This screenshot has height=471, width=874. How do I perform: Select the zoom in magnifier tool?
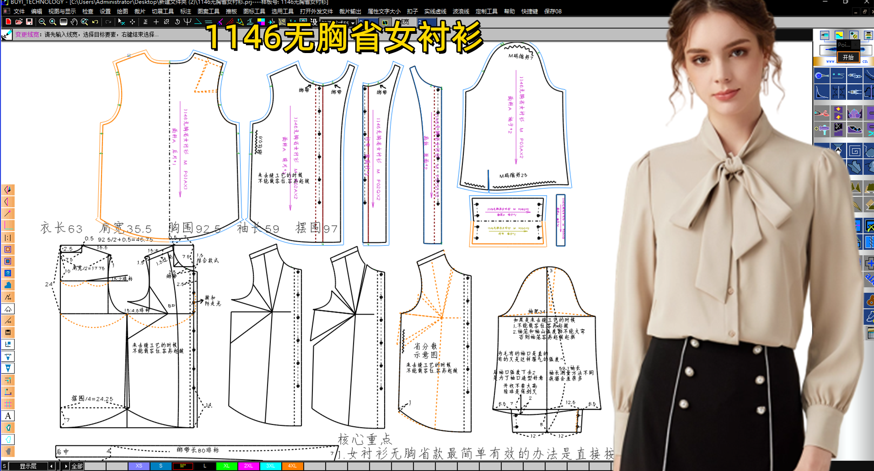click(x=53, y=21)
